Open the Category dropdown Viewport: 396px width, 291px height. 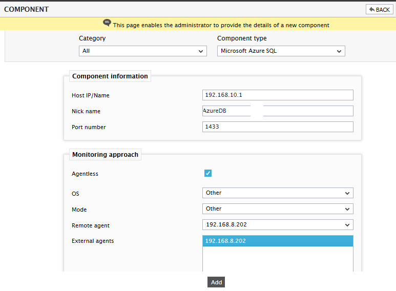(x=143, y=51)
